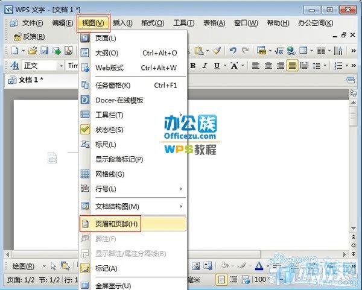Image resolution: width=362 pixels, height=290 pixels.
Task: Choose Outline (大纲) view
Action: pos(133,53)
